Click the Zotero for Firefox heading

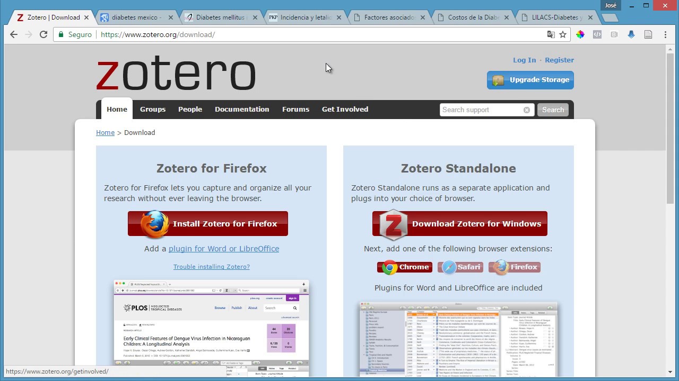click(x=211, y=168)
